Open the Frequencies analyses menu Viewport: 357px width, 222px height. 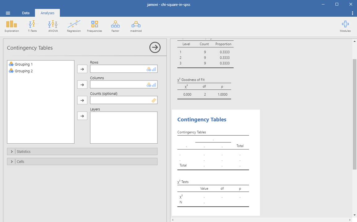(94, 26)
